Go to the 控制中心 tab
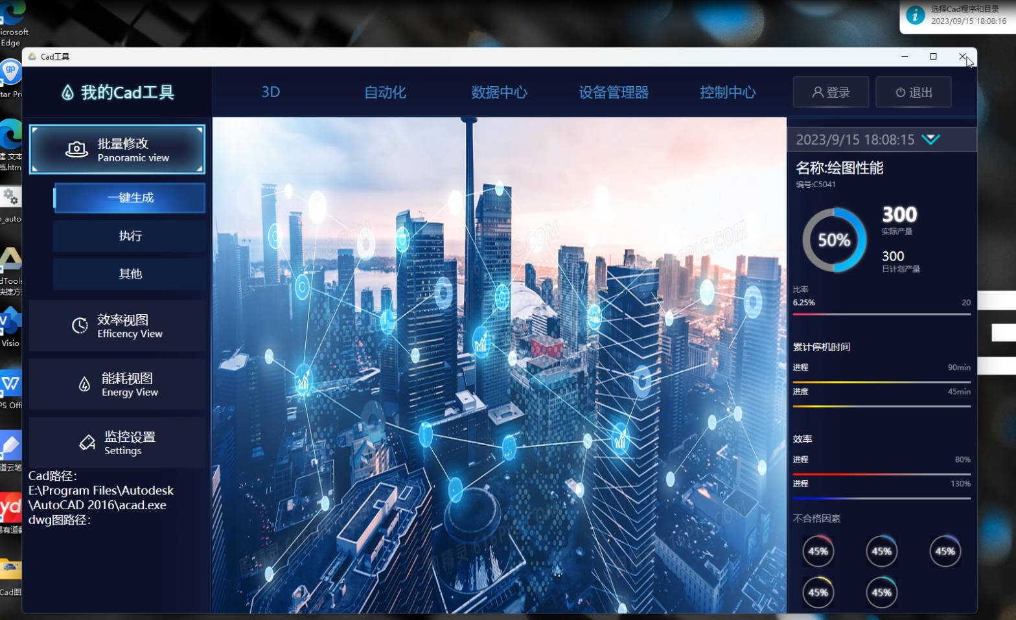 point(728,92)
